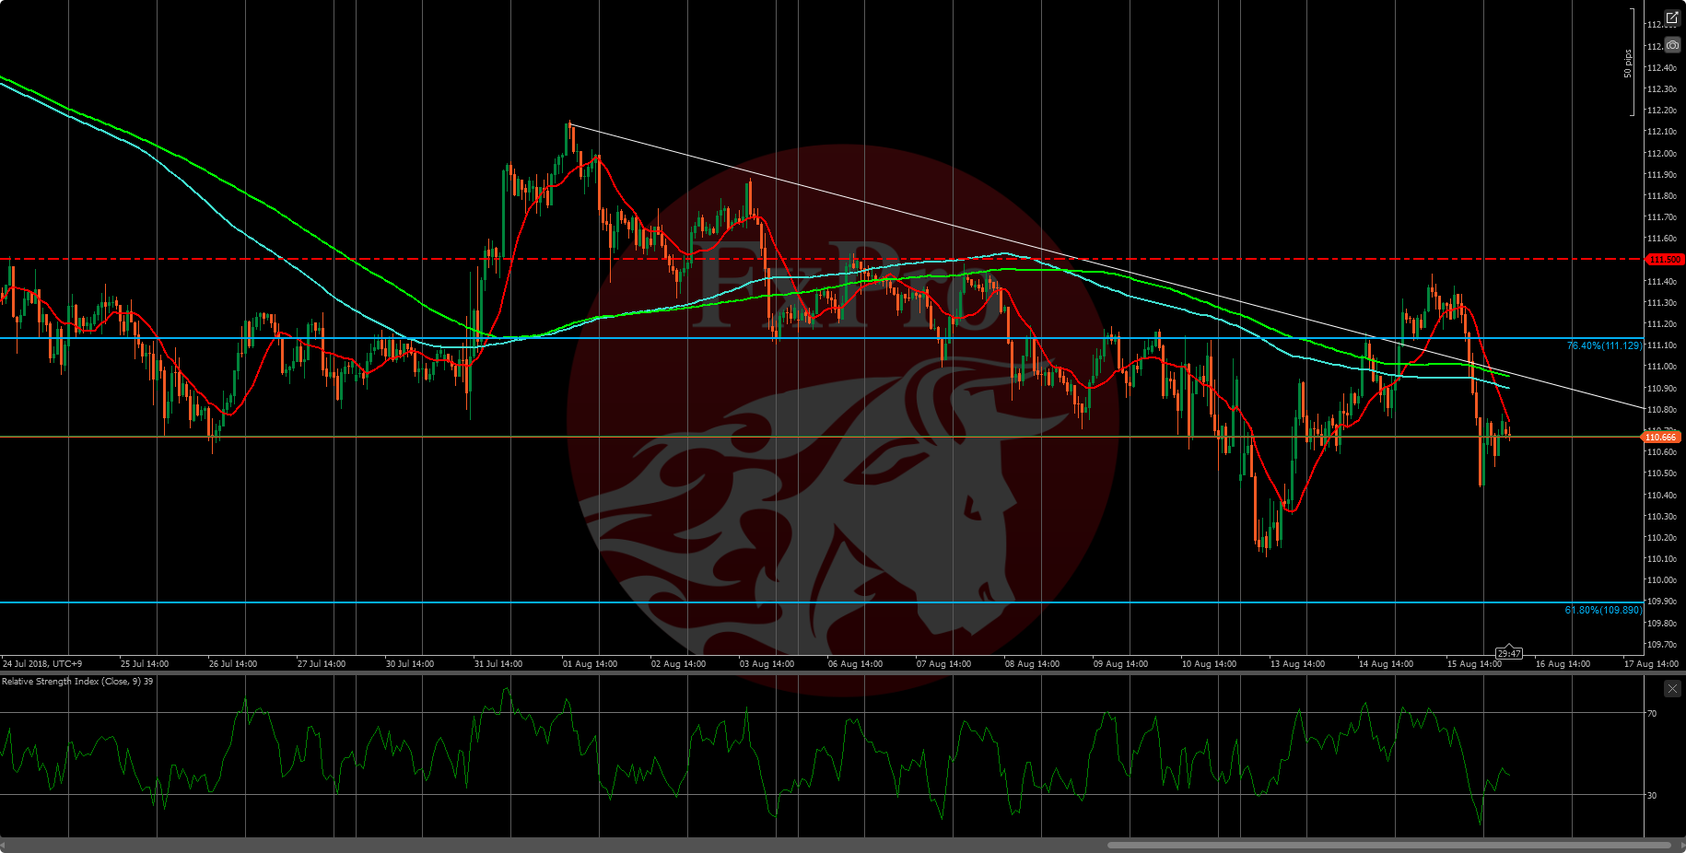Viewport: 1686px width, 853px height.
Task: Select the red 111.500 price level label
Action: (x=1664, y=260)
